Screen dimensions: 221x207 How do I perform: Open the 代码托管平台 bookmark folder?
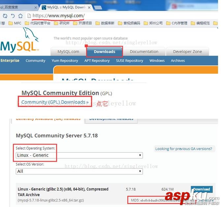coord(38,23)
